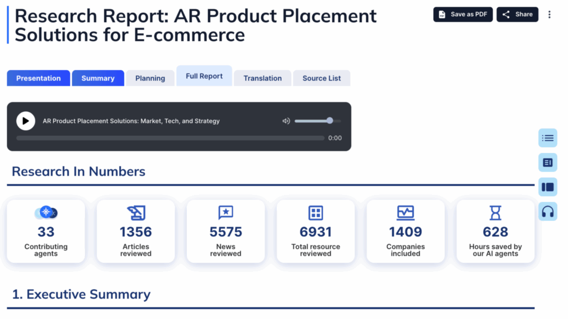The image size is (568, 319).
Task: Play the AR Product Placement audio
Action: [26, 121]
